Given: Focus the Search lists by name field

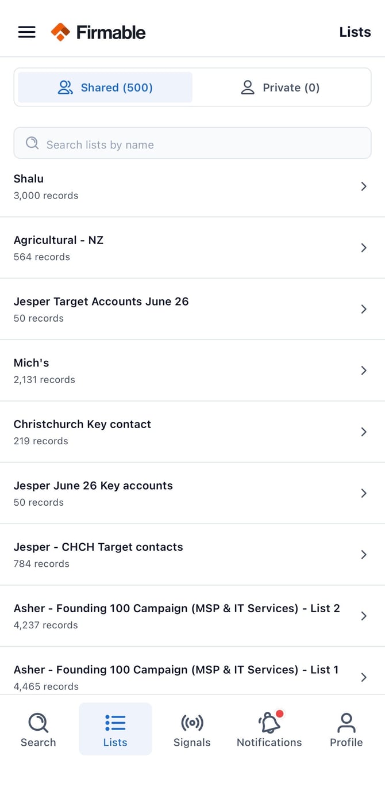Looking at the screenshot, I should click(x=192, y=143).
